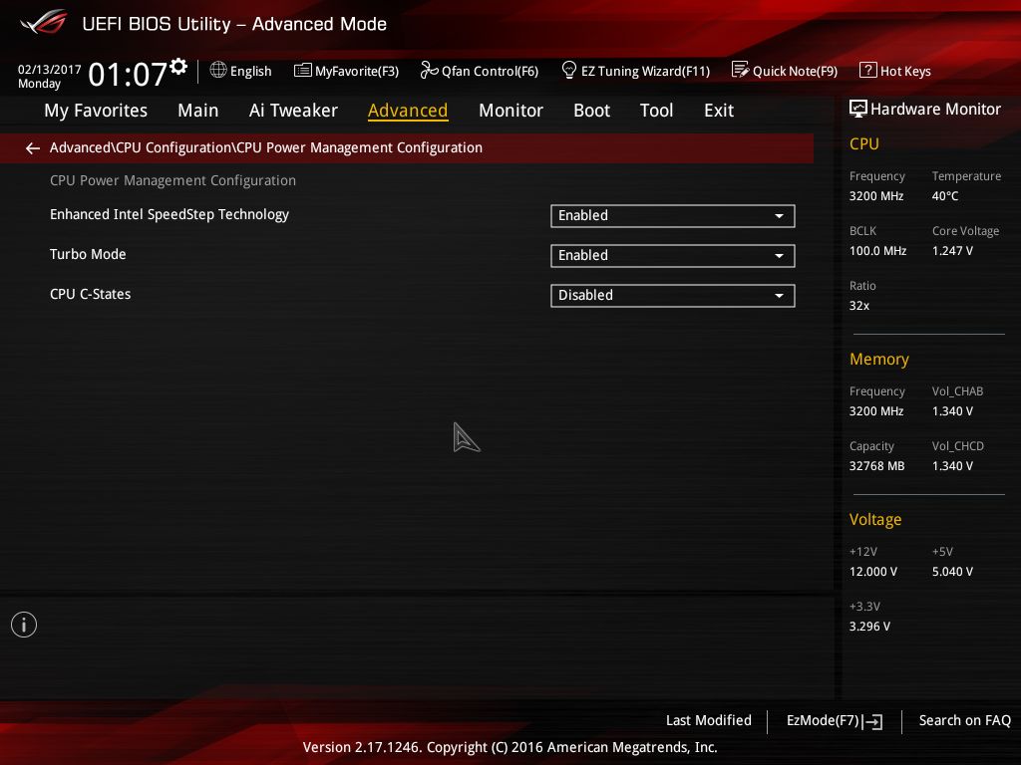Click the info circle icon

click(x=24, y=625)
